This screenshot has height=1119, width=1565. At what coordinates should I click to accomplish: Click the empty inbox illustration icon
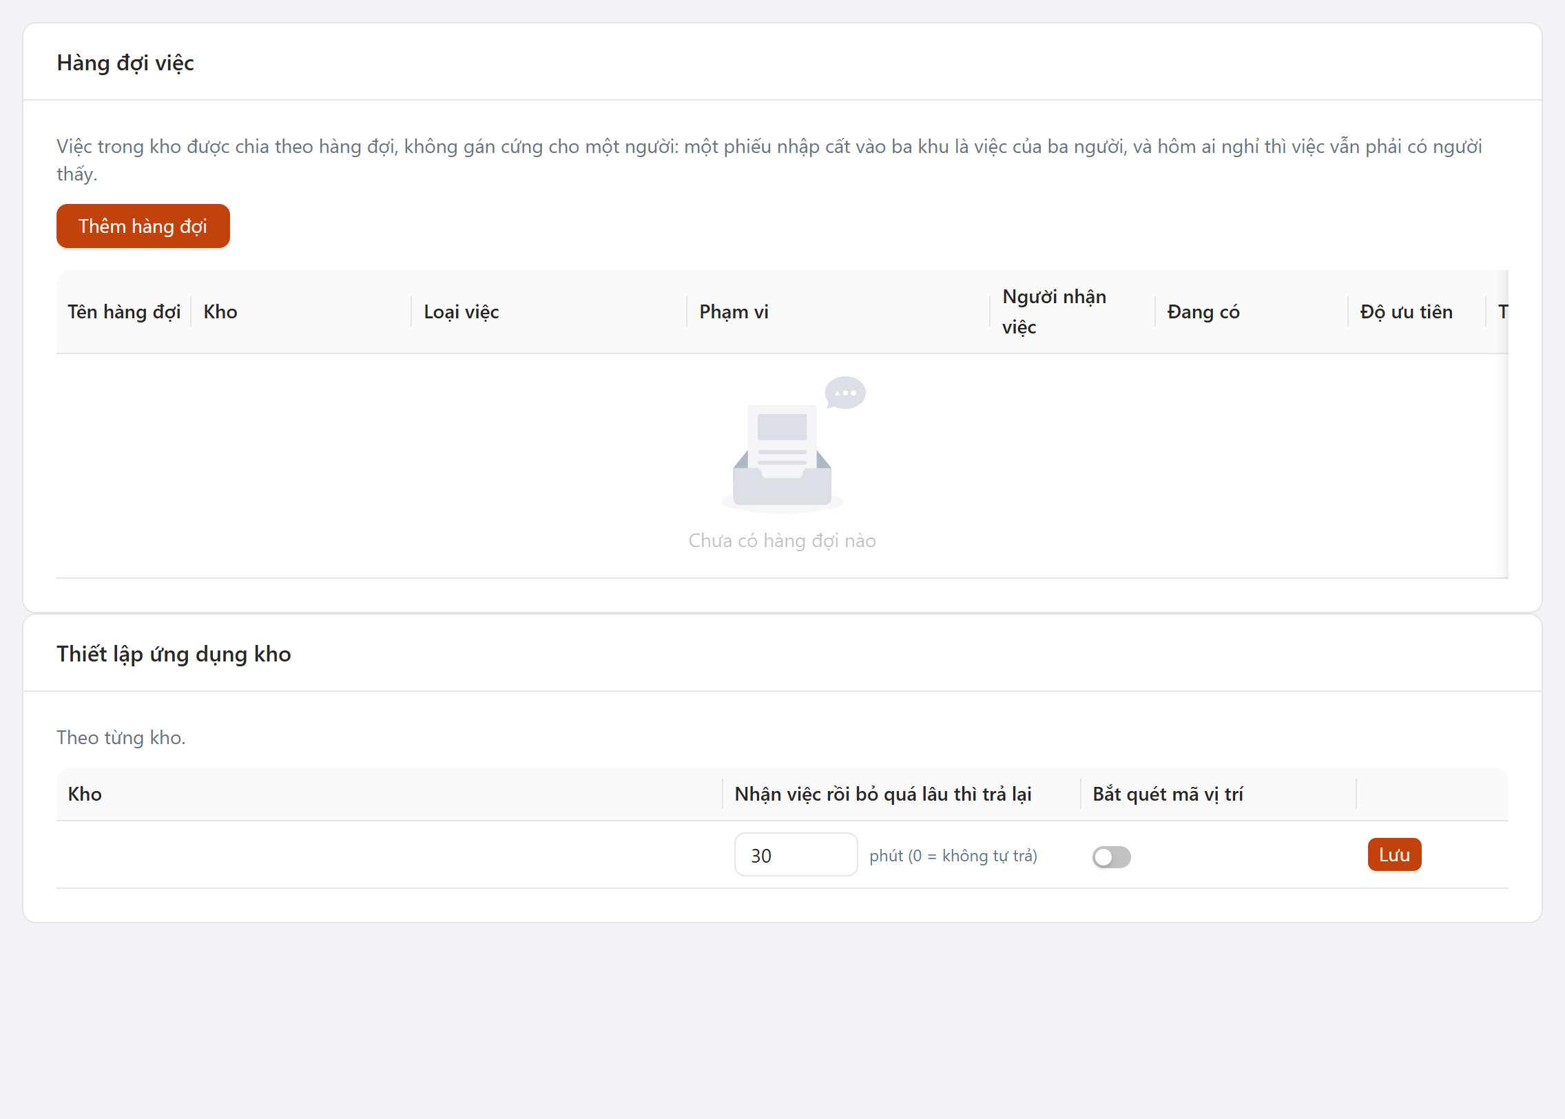793,443
